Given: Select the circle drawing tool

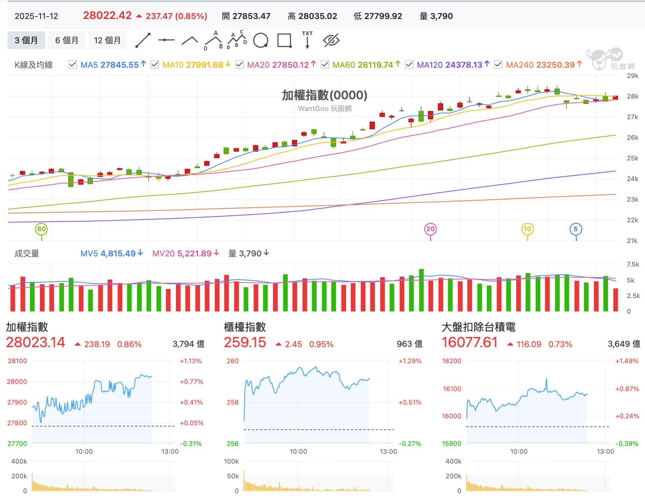Looking at the screenshot, I should tap(261, 40).
